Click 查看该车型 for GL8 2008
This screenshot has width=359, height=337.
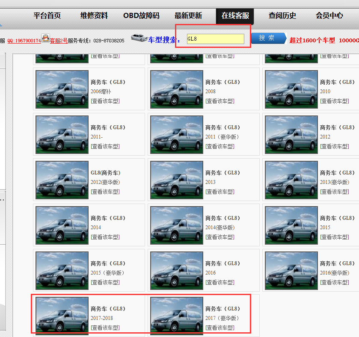click(220, 101)
